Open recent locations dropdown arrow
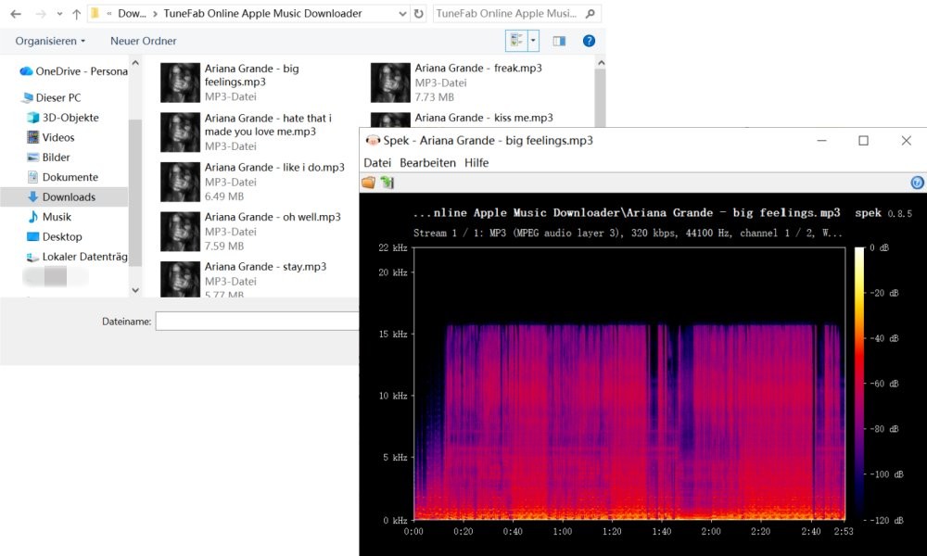 click(59, 14)
